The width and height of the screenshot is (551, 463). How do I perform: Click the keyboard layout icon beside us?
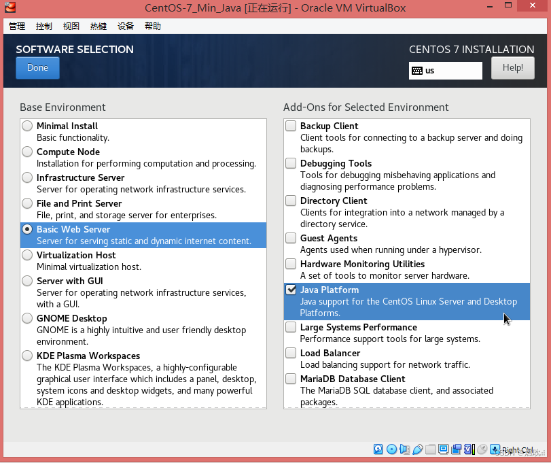(417, 71)
